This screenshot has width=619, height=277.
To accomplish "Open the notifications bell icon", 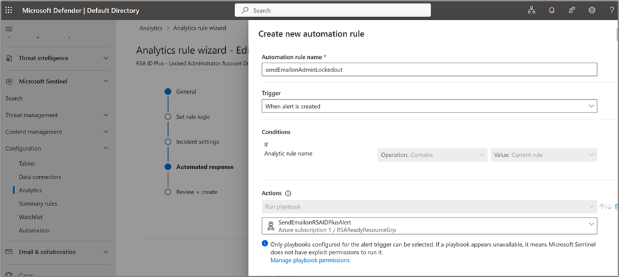I will 551,11.
